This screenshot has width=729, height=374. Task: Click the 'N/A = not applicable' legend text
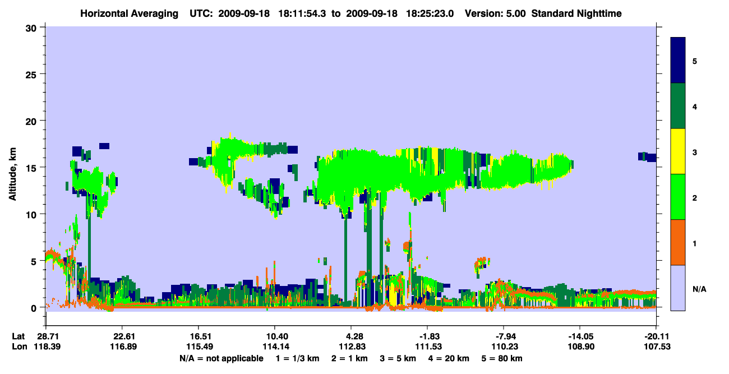(x=221, y=358)
